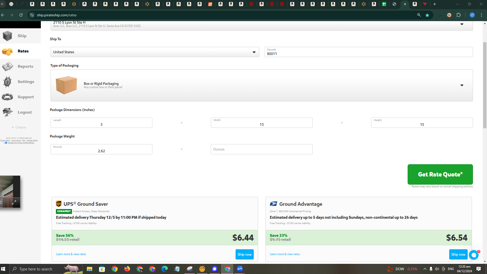Open Notepad from the taskbar
487x274 pixels.
point(177,269)
